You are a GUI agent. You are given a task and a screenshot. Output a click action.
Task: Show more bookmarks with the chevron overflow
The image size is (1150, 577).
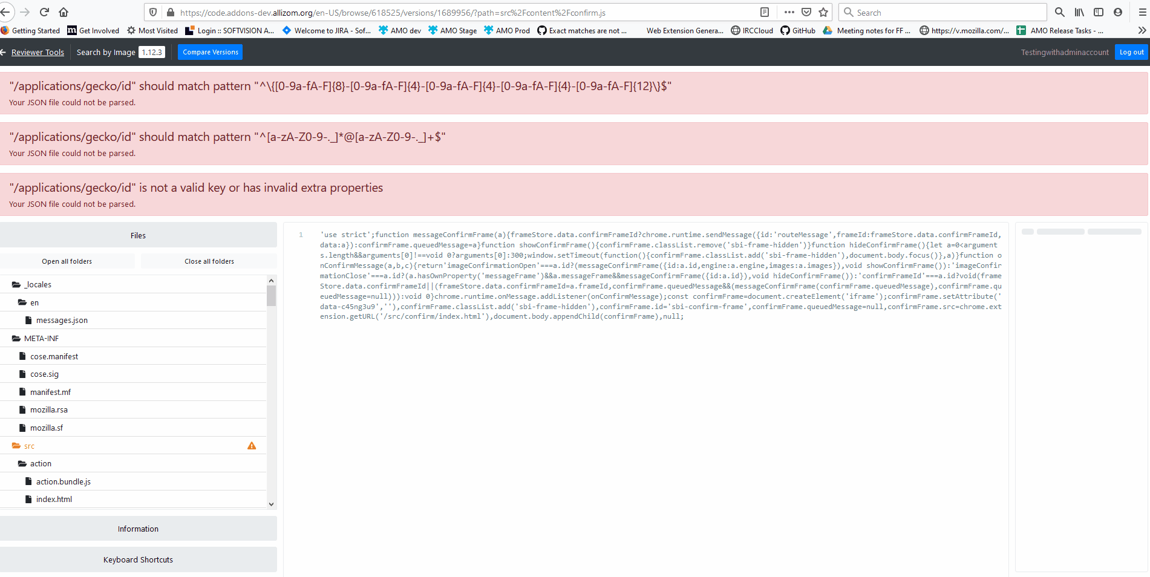(x=1142, y=30)
